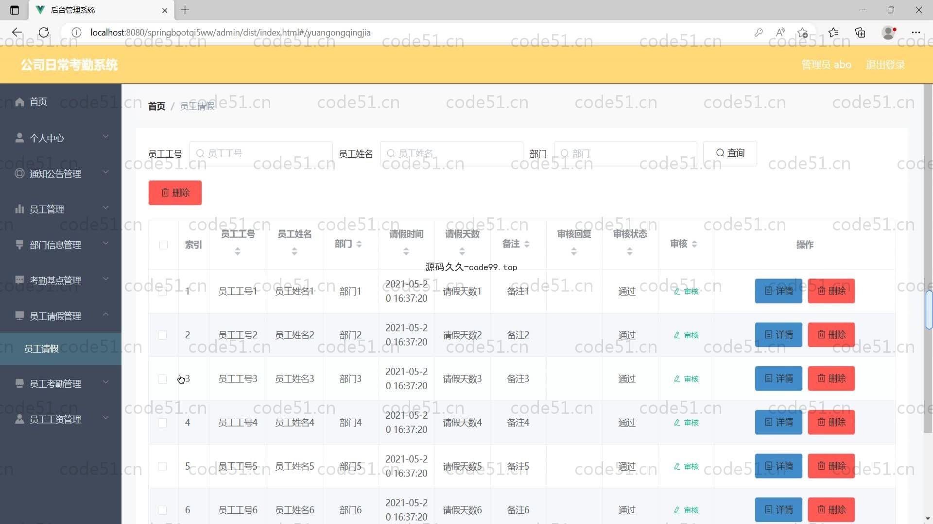This screenshot has width=933, height=524.
Task: Expand the 员工管理 menu chevron
Action: coord(105,208)
